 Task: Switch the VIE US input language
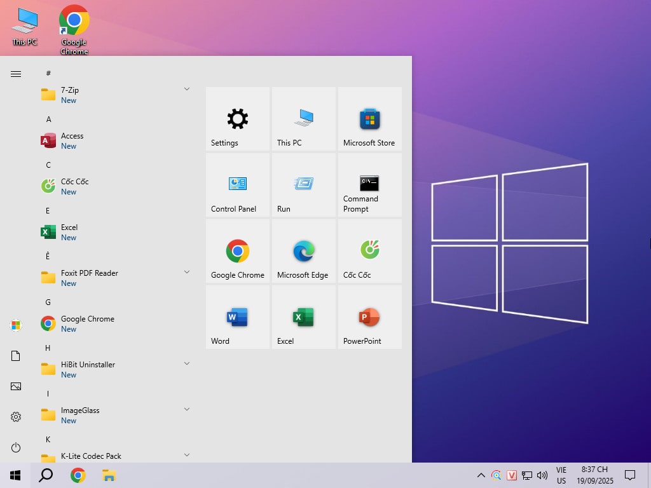point(561,475)
